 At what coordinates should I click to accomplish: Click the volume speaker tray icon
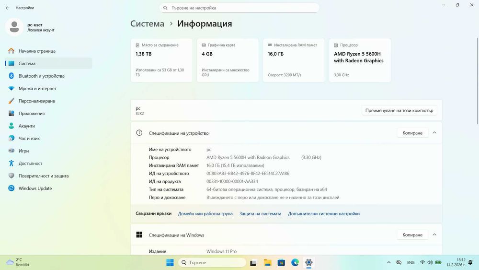(430, 262)
